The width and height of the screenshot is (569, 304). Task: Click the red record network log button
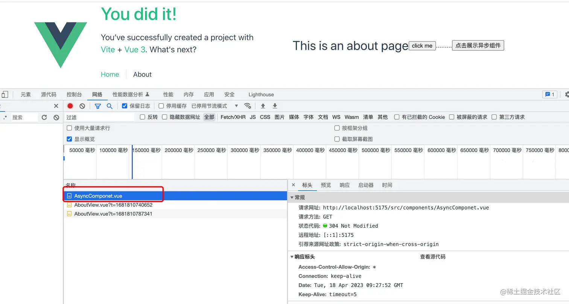coord(70,106)
